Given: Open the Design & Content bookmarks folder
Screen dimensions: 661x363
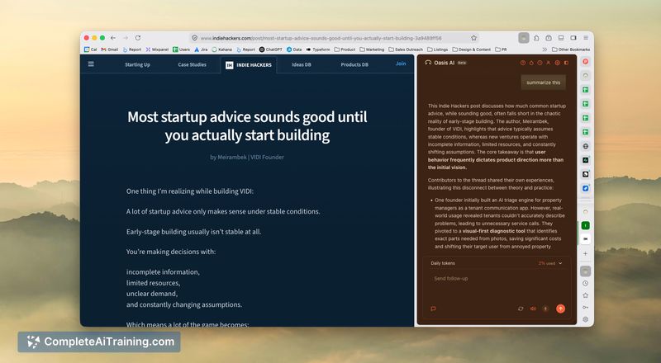Looking at the screenshot, I should tap(471, 49).
